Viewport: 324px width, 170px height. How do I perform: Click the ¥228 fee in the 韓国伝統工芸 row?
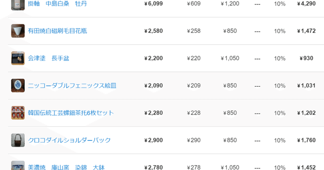(194, 113)
